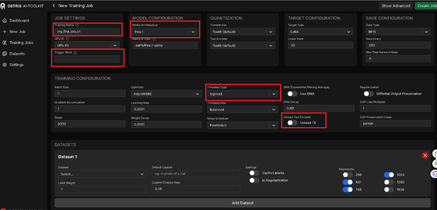Screen dimensions: 437x210
Task: Disable the 1024 resolution toggle
Action: (x=389, y=175)
